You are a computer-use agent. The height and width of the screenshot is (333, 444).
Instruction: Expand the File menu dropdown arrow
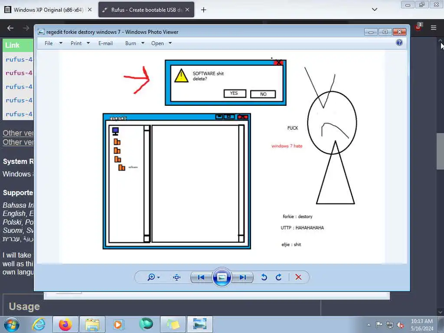pos(61,43)
